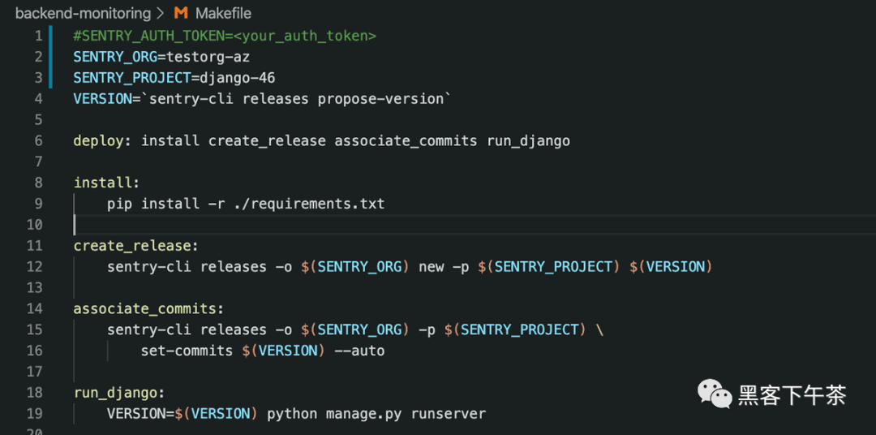Click the run_django: target on line 18
This screenshot has width=876, height=435.
[x=119, y=393]
